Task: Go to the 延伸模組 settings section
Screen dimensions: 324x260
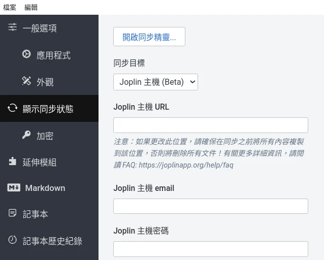Action: pyautogui.click(x=40, y=162)
